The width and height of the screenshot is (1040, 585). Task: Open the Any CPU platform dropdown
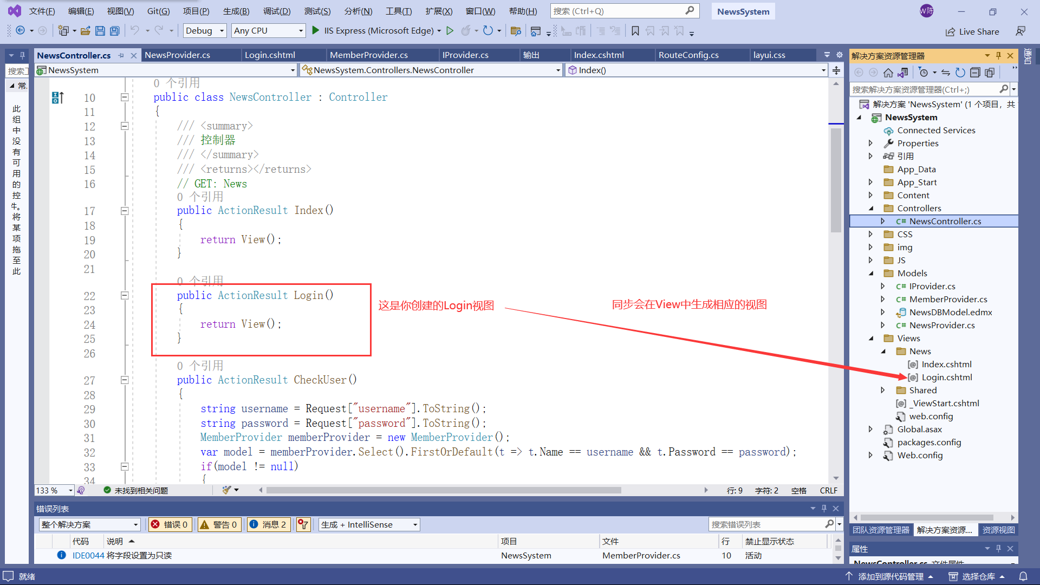pos(268,31)
